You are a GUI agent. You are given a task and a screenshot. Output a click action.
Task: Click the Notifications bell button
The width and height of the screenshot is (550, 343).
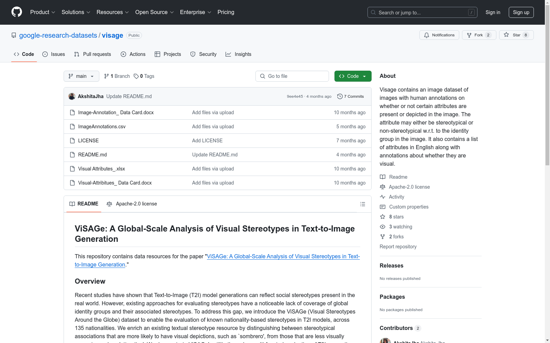439,35
